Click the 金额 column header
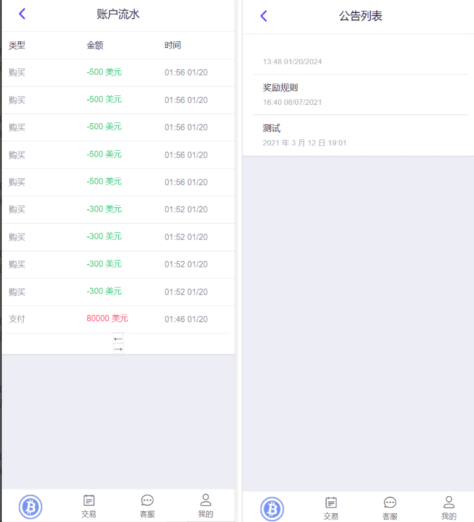The width and height of the screenshot is (474, 522). (x=95, y=45)
